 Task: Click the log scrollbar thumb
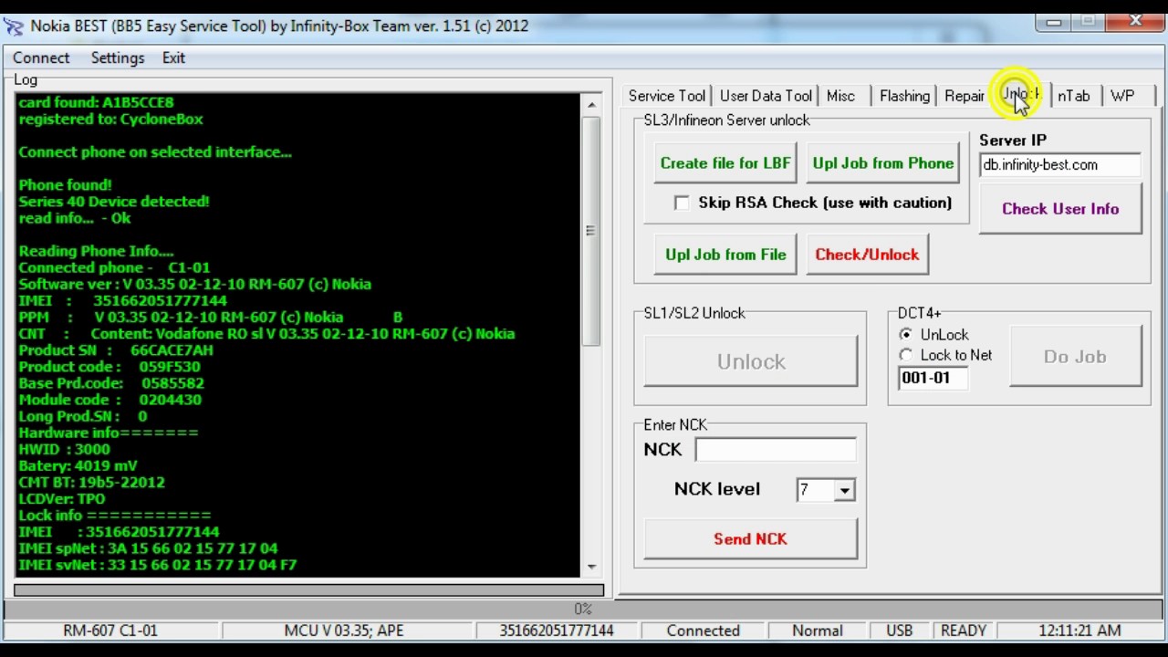[x=591, y=231]
